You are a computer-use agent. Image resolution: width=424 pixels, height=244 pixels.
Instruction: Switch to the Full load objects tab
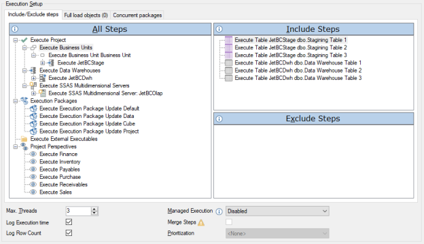pyautogui.click(x=86, y=16)
